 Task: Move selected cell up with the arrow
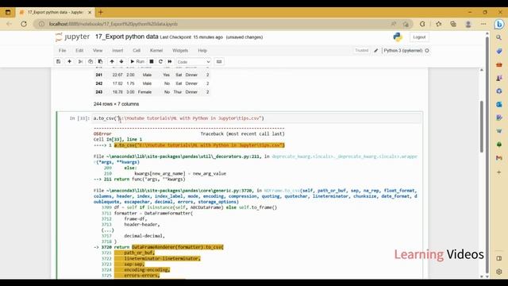click(x=112, y=62)
